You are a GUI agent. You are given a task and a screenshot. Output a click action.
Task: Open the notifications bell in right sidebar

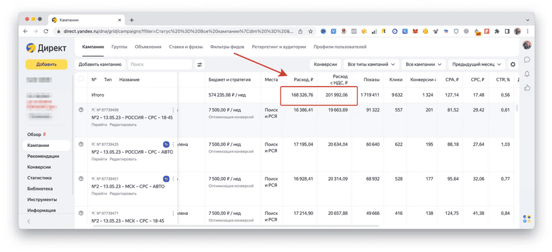tap(527, 74)
